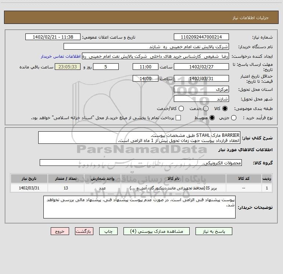Click table date cell 1402/03/31
283x274 pixels.
coord(29,188)
